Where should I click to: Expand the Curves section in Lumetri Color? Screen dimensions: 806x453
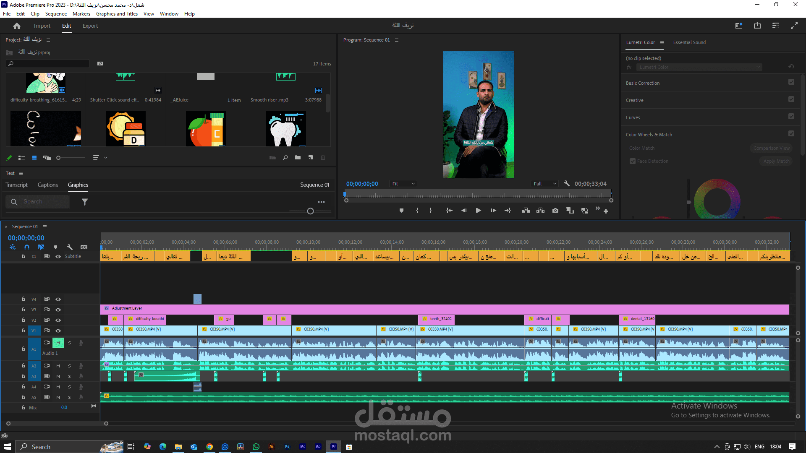point(633,117)
